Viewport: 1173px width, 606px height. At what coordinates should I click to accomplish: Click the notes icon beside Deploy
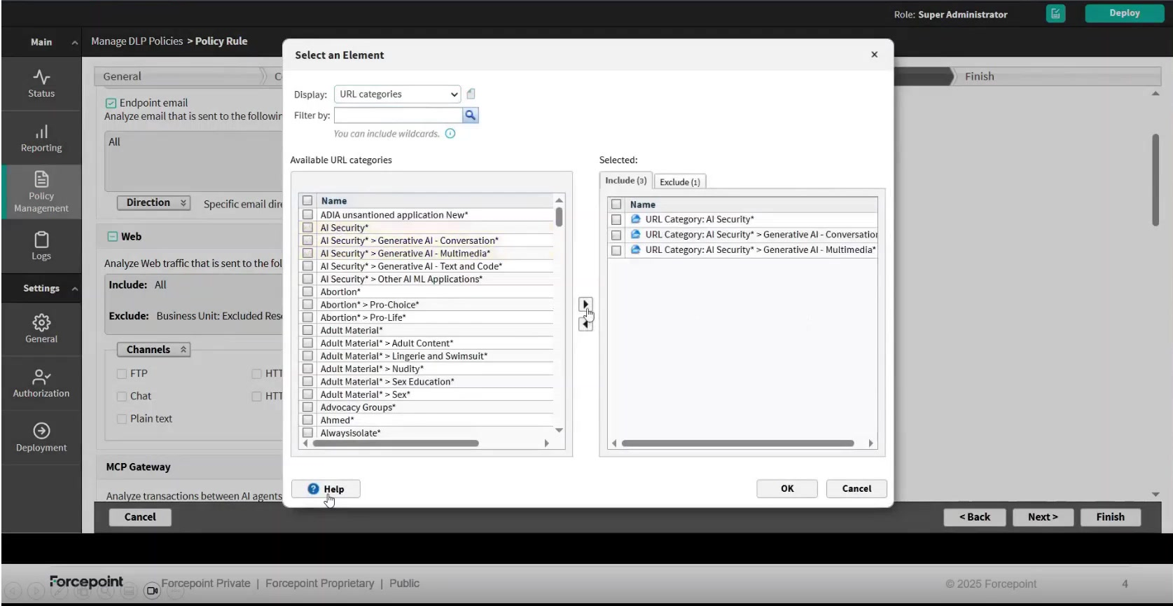[x=1055, y=13]
